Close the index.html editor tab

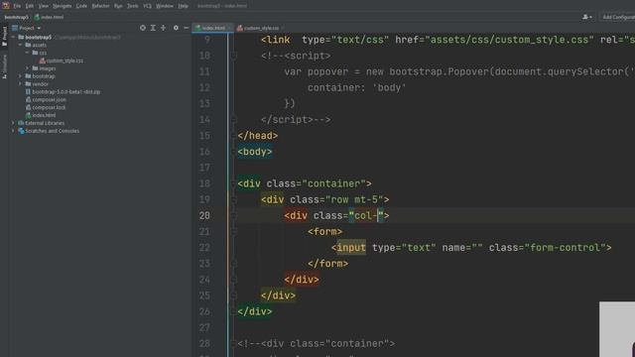click(229, 28)
